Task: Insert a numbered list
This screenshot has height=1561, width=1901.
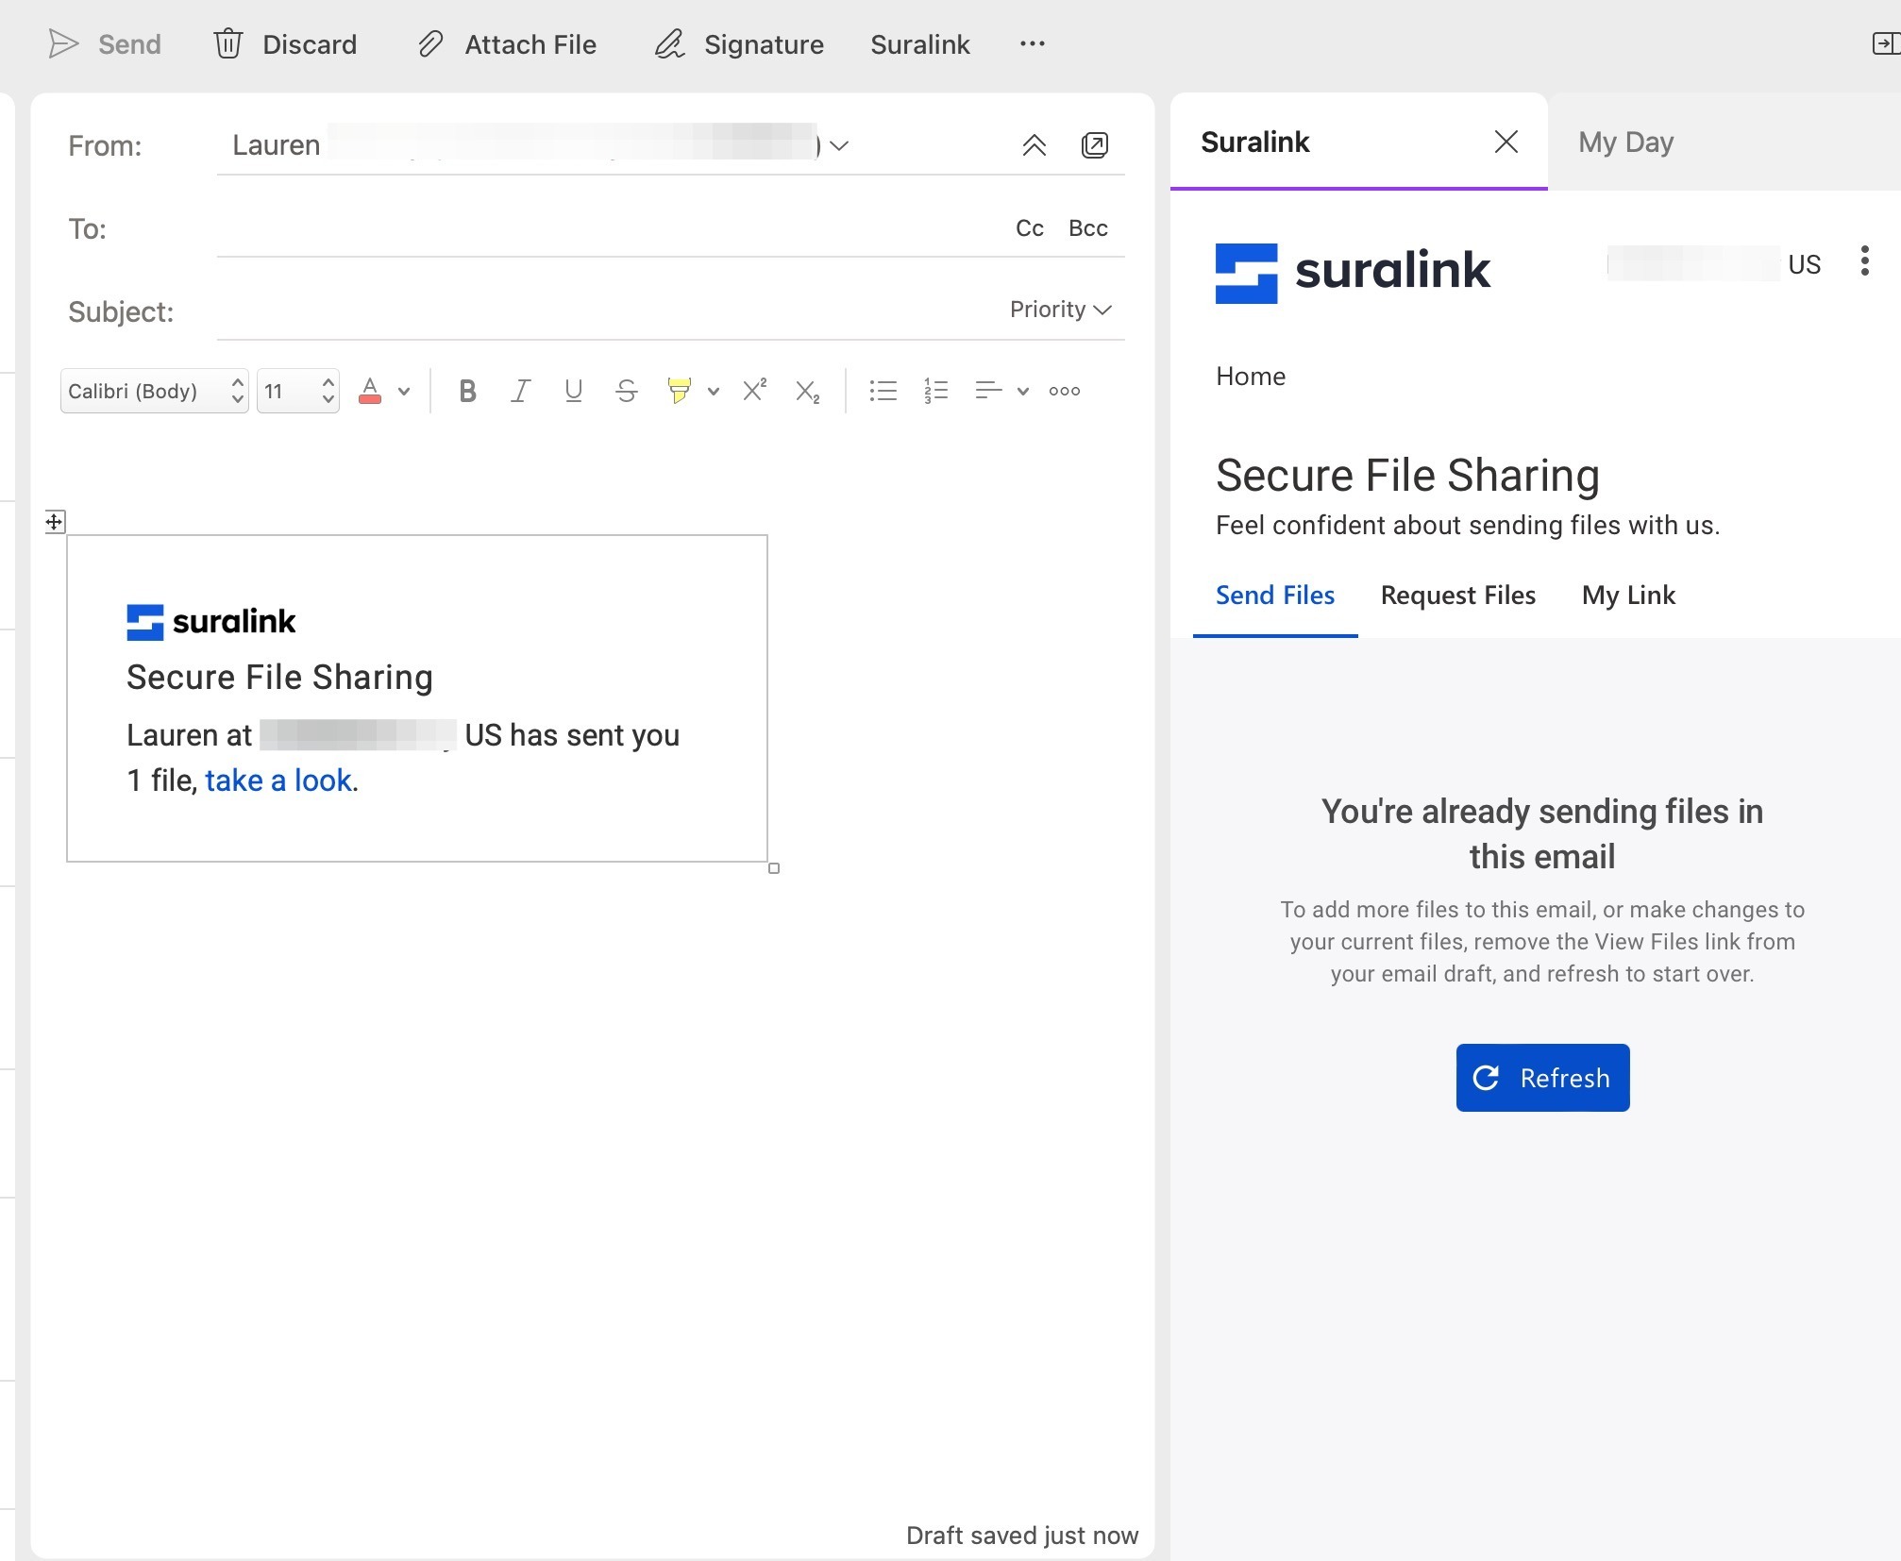Action: [x=935, y=391]
